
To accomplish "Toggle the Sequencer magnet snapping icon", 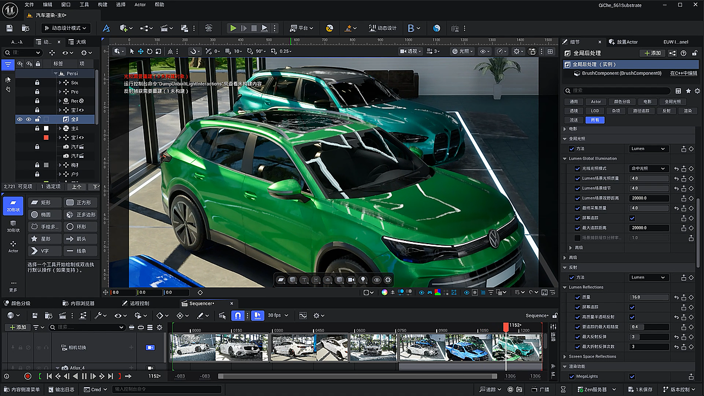I will (238, 316).
